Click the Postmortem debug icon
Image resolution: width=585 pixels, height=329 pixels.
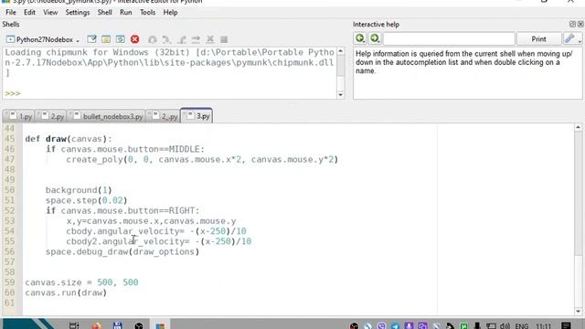[153, 39]
